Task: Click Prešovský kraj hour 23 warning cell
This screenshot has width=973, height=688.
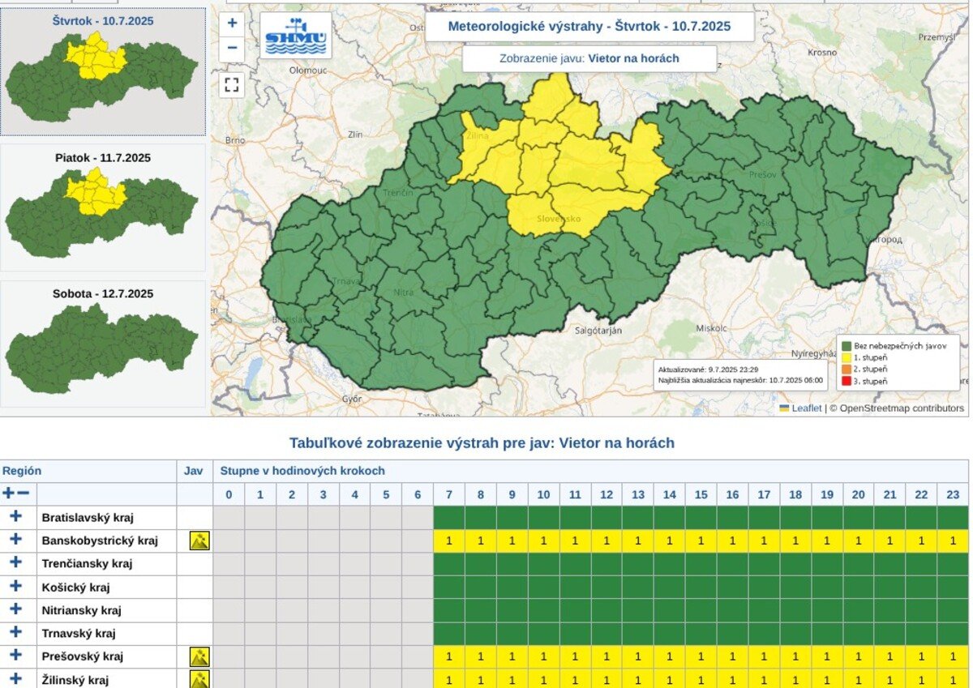Action: 953,656
